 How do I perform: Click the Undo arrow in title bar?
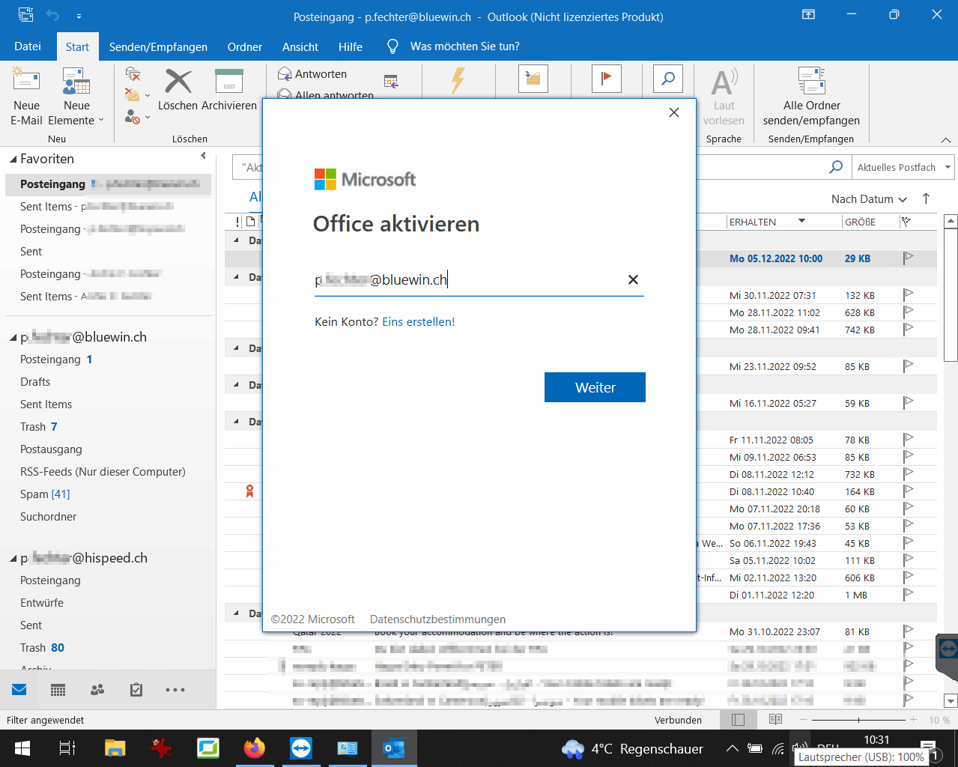tap(52, 16)
